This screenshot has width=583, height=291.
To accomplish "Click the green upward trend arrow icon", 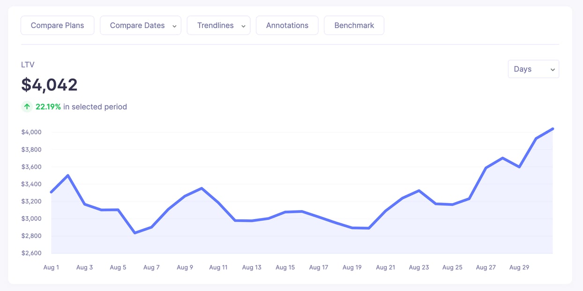I will pos(27,107).
